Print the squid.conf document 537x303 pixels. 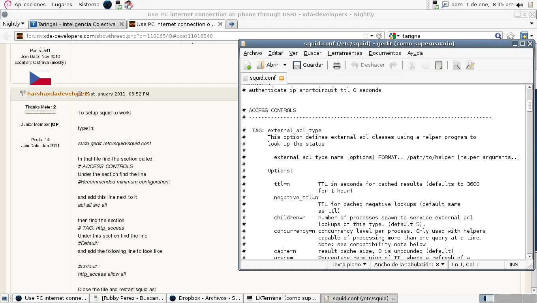tap(336, 65)
